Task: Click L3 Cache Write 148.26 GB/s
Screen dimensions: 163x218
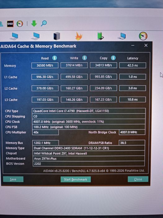Action: tap(74, 100)
